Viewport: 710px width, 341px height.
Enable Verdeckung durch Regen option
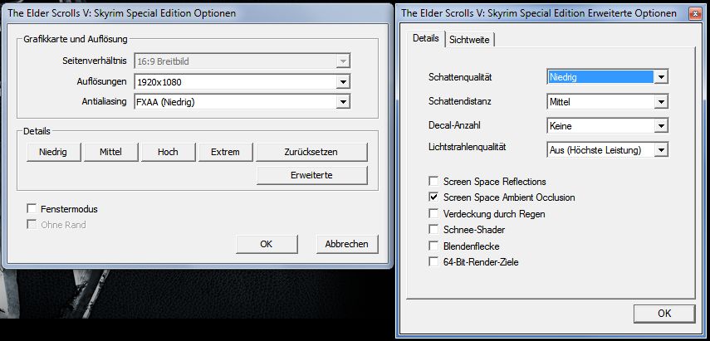click(433, 213)
